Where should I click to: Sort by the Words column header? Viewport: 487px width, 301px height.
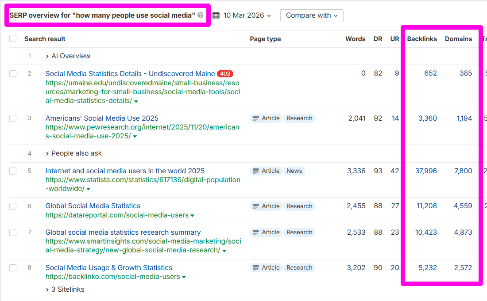point(356,39)
